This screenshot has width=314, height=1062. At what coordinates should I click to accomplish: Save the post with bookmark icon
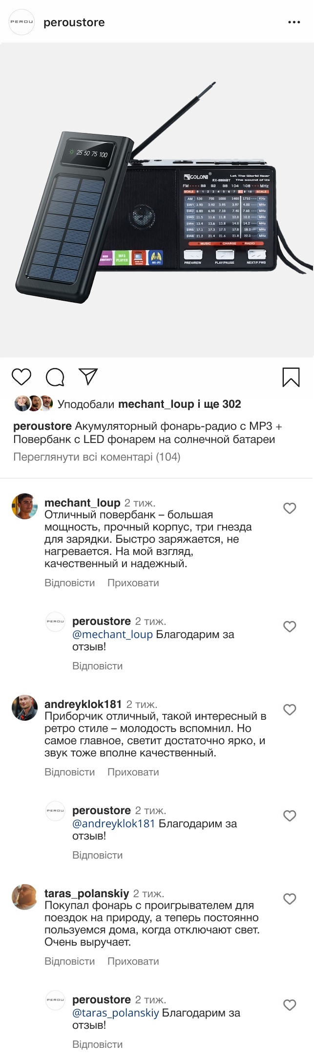(x=291, y=377)
